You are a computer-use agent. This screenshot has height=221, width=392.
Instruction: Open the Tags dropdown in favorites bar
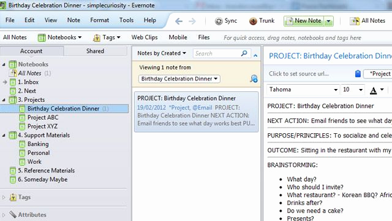pyautogui.click(x=107, y=37)
